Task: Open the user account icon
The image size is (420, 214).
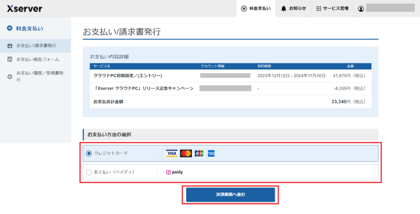Action: click(x=361, y=9)
